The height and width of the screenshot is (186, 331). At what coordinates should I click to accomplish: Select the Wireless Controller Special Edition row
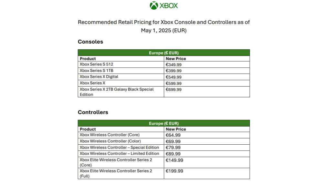tap(119, 148)
